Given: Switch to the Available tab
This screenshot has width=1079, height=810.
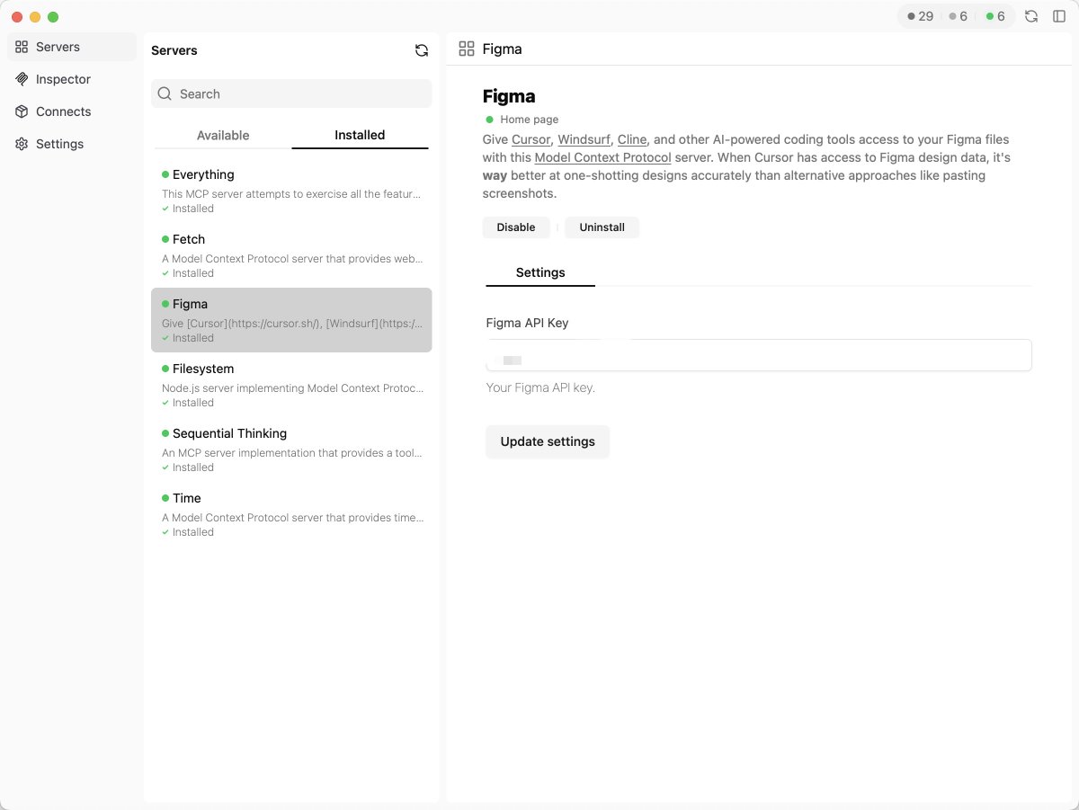Looking at the screenshot, I should click(222, 135).
